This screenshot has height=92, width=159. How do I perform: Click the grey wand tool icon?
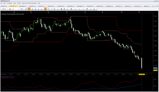tap(52, 9)
